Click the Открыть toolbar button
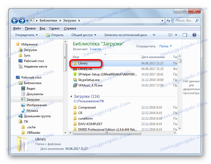 coord(55,35)
